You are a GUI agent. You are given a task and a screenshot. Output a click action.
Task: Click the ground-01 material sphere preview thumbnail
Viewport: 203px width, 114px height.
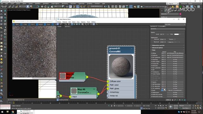(121, 67)
